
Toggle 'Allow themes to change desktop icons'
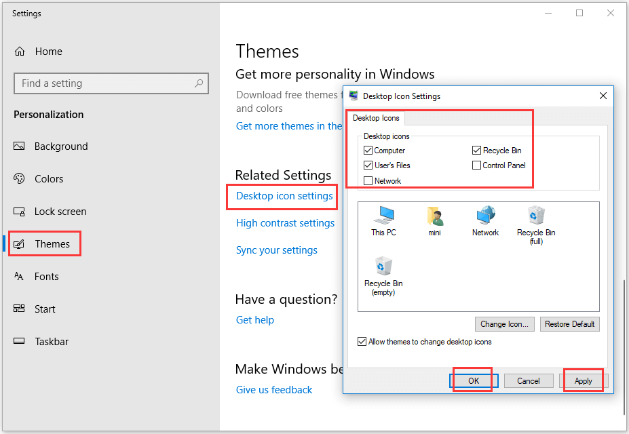click(x=362, y=342)
